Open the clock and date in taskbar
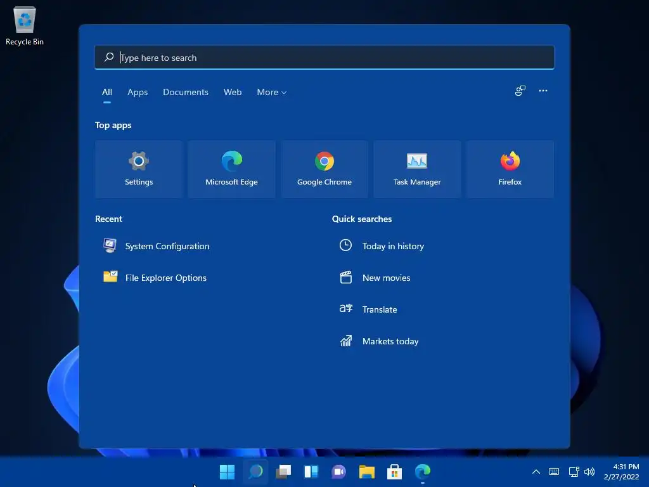 pos(621,472)
